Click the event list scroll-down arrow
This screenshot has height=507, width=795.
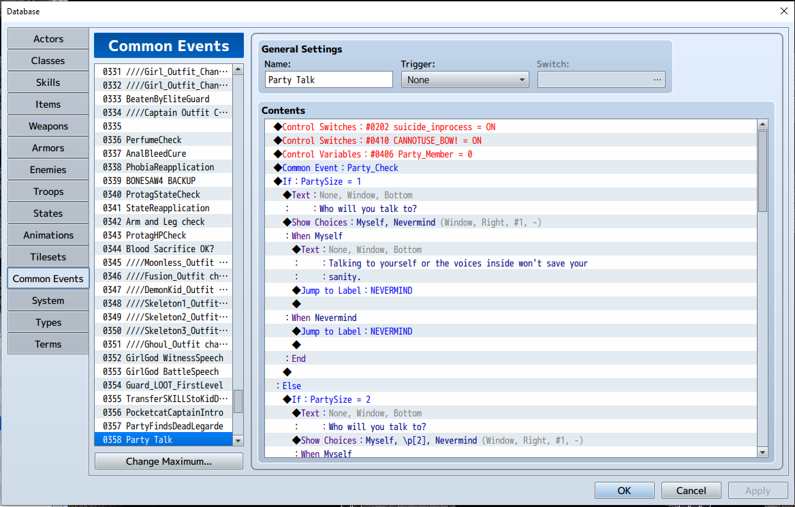[x=238, y=441]
